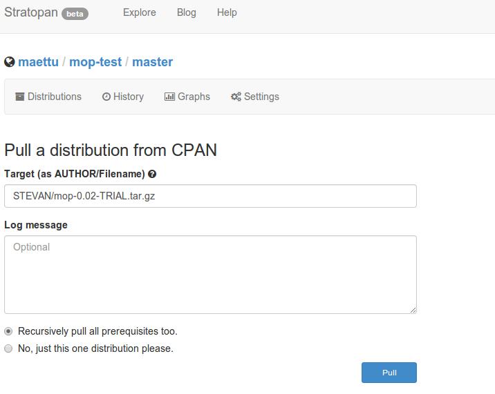
Task: Click the help question mark next to Target
Action: [152, 174]
